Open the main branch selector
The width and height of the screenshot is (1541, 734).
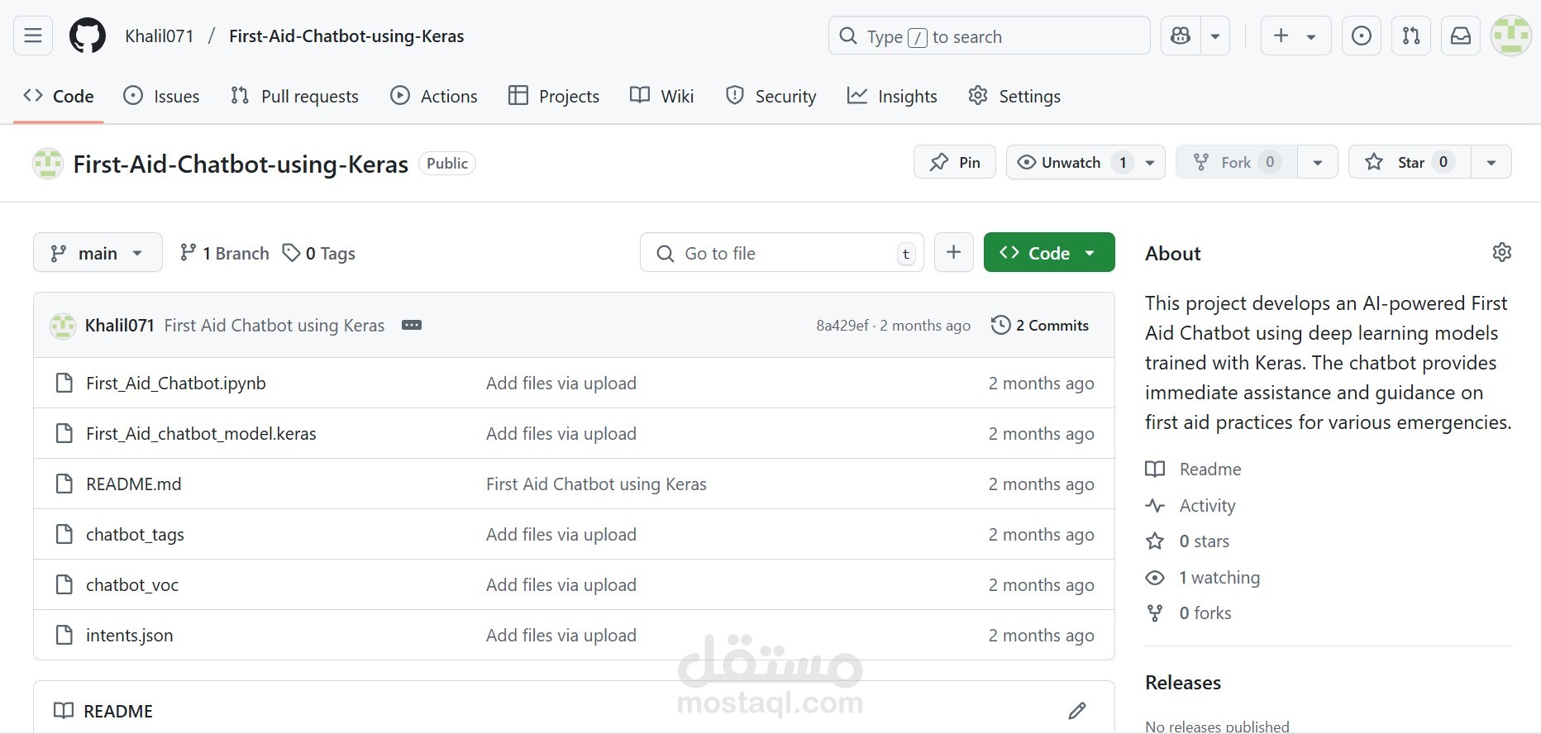coord(98,253)
